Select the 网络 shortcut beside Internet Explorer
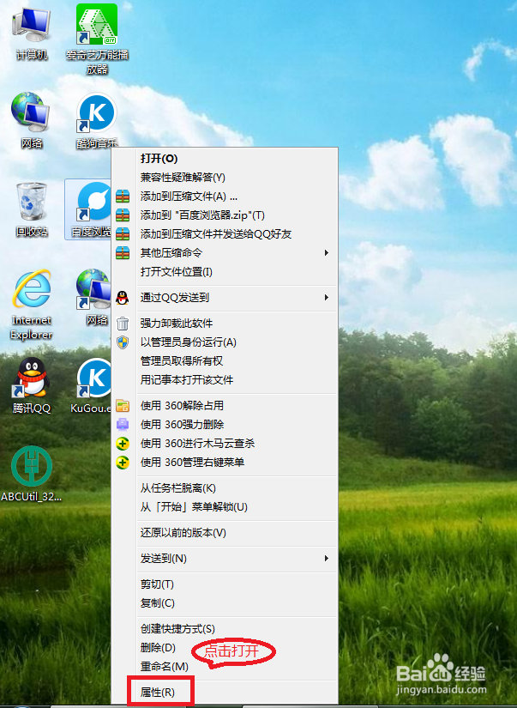Image resolution: width=517 pixels, height=708 pixels. pyautogui.click(x=93, y=297)
